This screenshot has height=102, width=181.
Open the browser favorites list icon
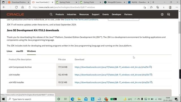pos(151,7)
